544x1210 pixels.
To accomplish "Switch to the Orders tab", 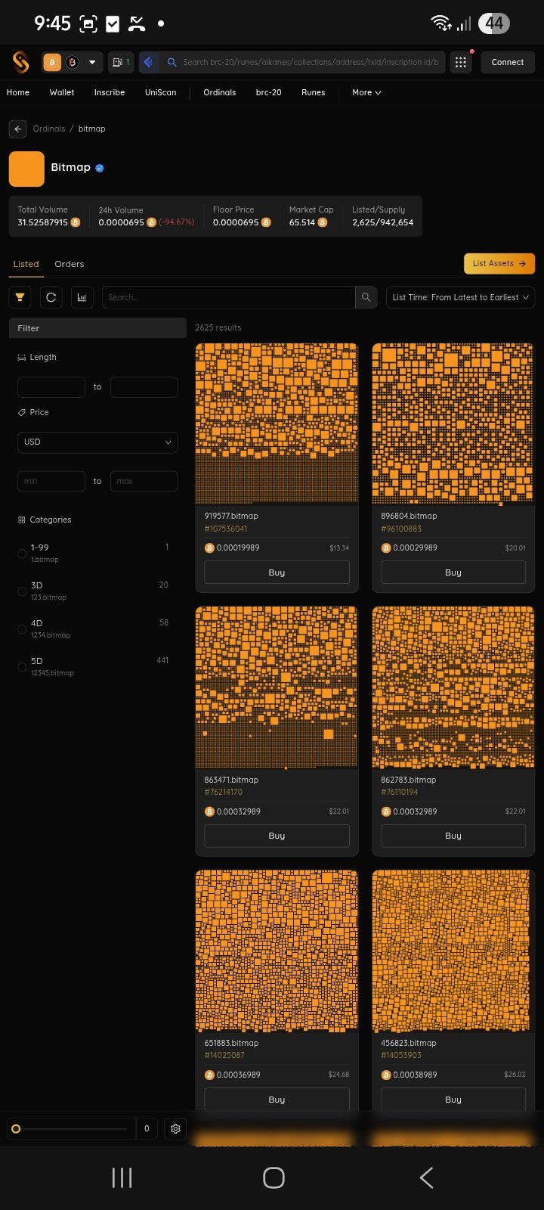I will 70,264.
